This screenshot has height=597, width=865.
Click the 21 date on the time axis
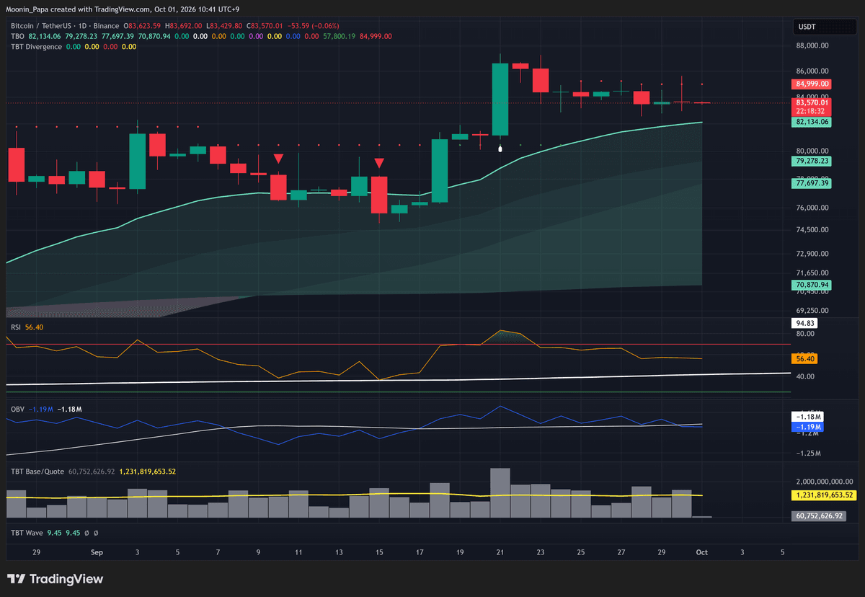pos(500,552)
